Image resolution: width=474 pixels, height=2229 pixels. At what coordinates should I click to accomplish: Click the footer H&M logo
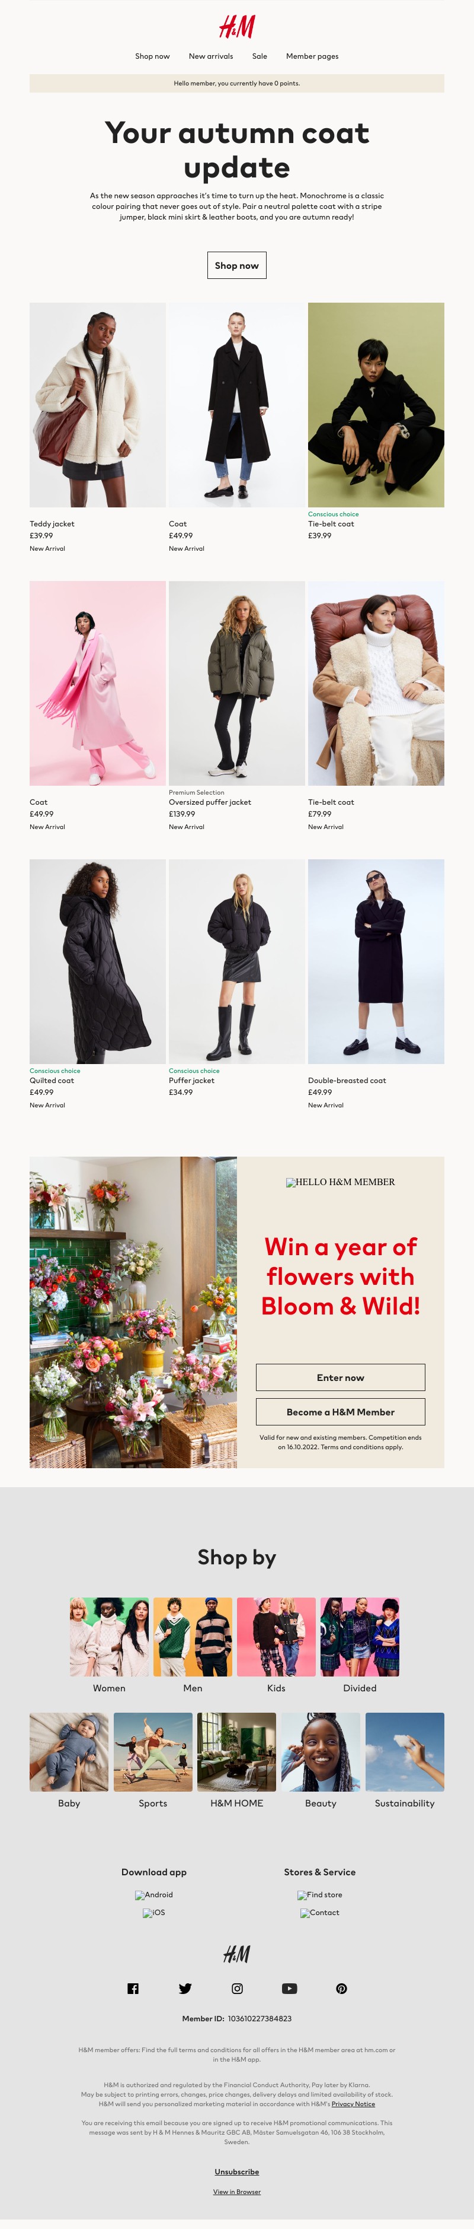[236, 1953]
